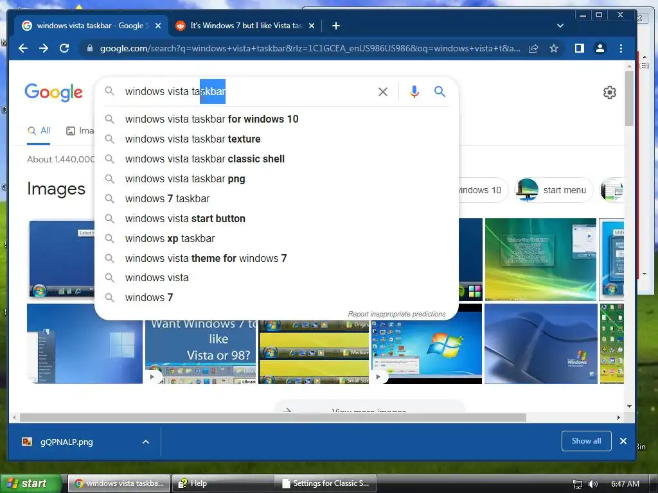Click the Chrome taskbar button
This screenshot has height=493, width=658.
(119, 483)
